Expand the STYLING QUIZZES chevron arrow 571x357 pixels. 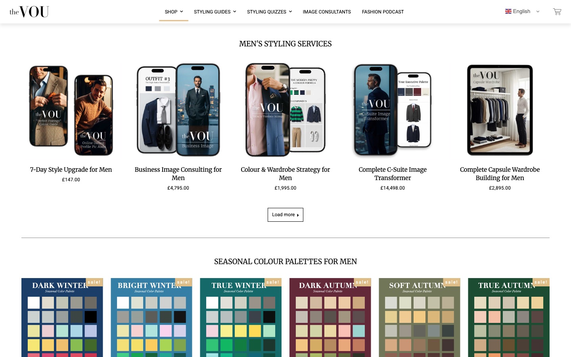(x=290, y=12)
